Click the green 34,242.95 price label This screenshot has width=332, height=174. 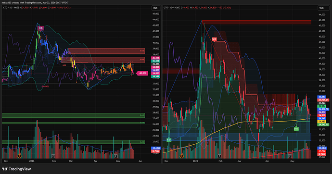coord(323,125)
